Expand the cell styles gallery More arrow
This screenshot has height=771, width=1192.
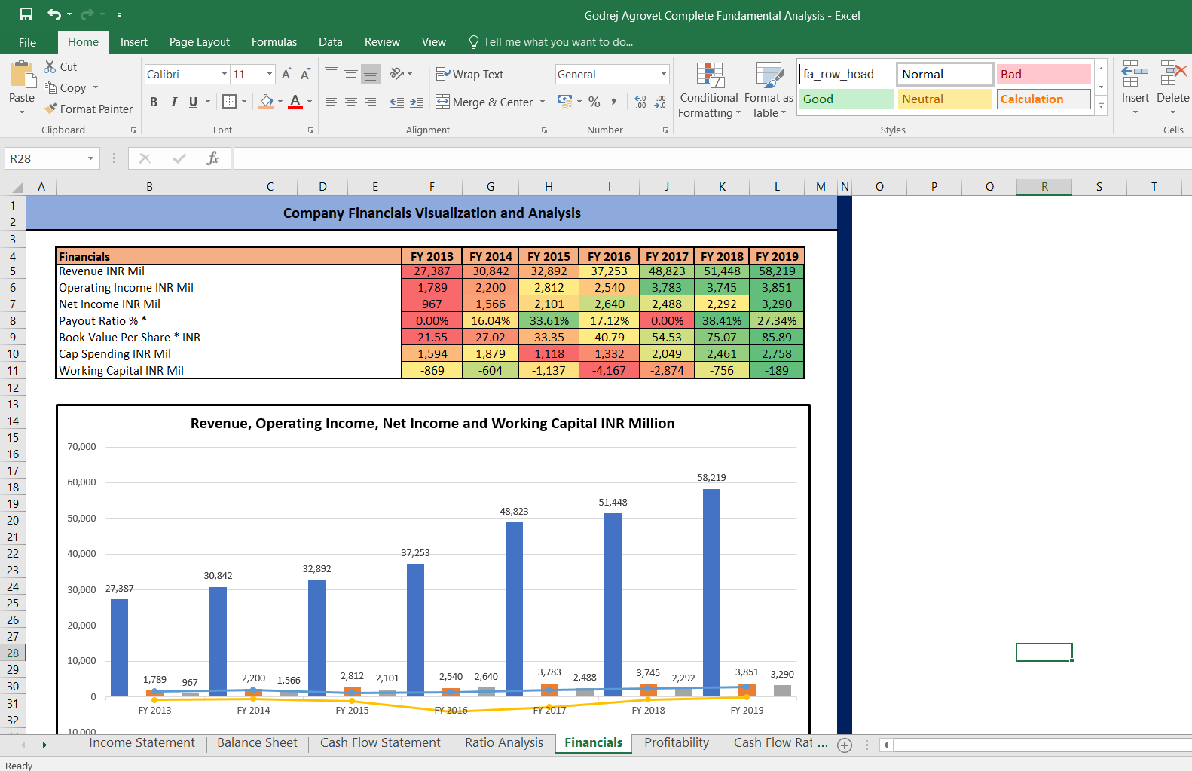[x=1101, y=106]
